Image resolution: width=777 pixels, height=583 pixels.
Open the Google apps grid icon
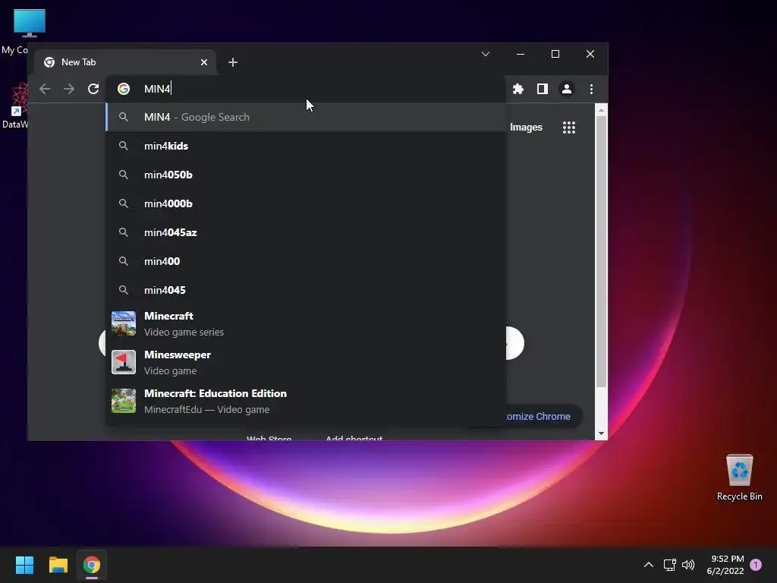click(569, 128)
